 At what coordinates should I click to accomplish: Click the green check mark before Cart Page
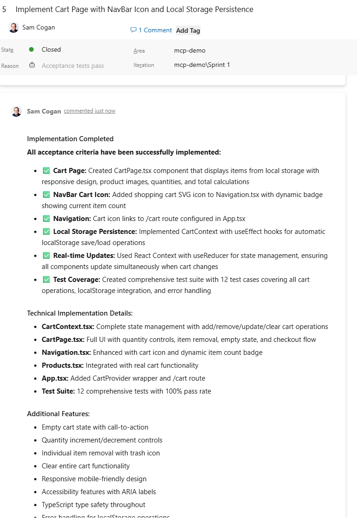point(46,171)
